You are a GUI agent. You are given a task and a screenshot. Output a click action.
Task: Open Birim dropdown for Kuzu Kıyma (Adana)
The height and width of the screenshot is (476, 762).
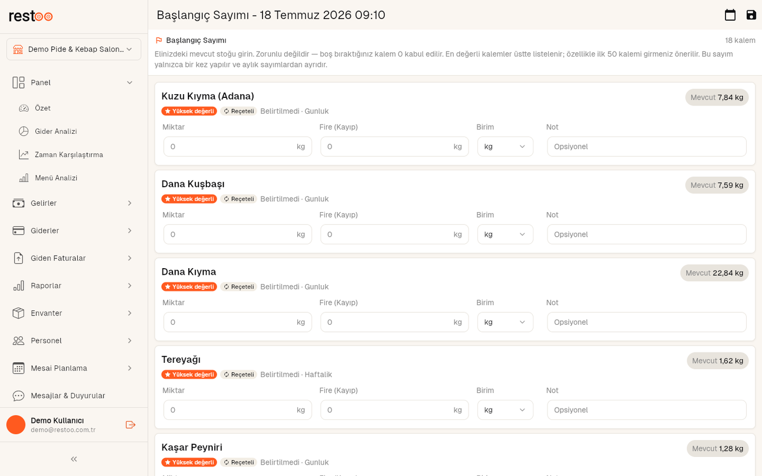tap(505, 147)
